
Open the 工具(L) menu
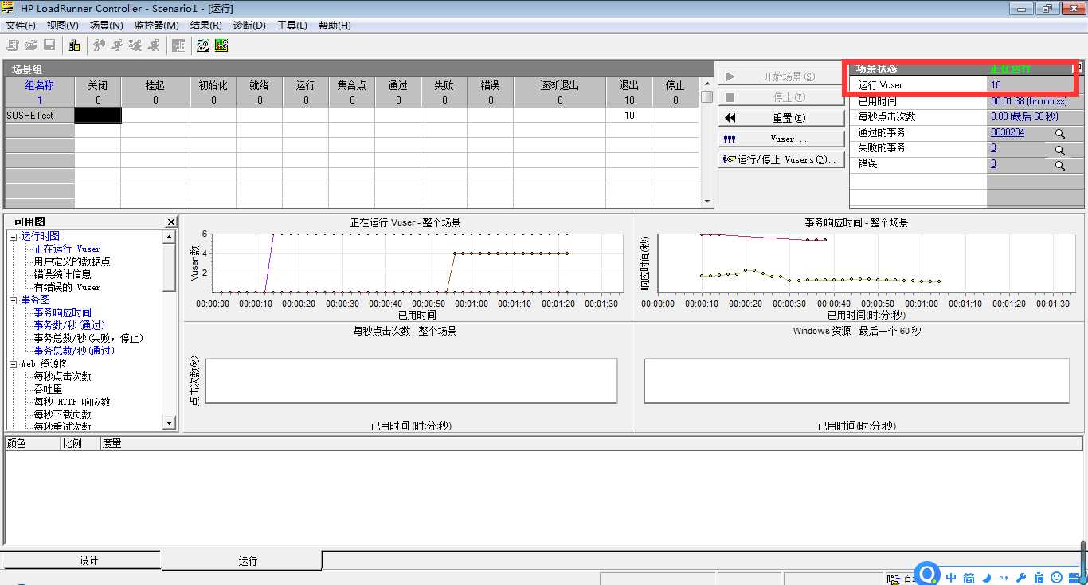(x=292, y=26)
